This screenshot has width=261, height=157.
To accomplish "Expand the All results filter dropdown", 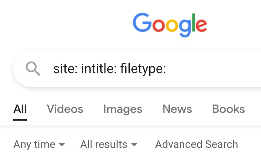I will 104,144.
